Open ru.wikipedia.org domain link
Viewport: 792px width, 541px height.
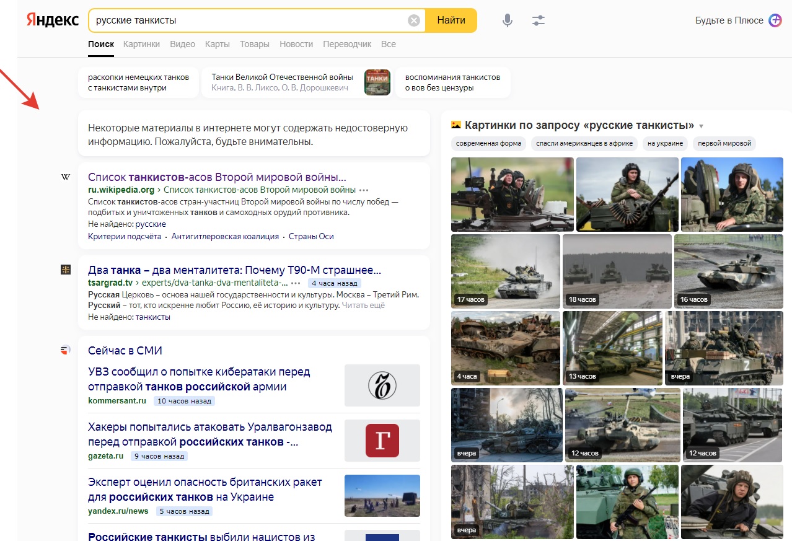coord(121,190)
